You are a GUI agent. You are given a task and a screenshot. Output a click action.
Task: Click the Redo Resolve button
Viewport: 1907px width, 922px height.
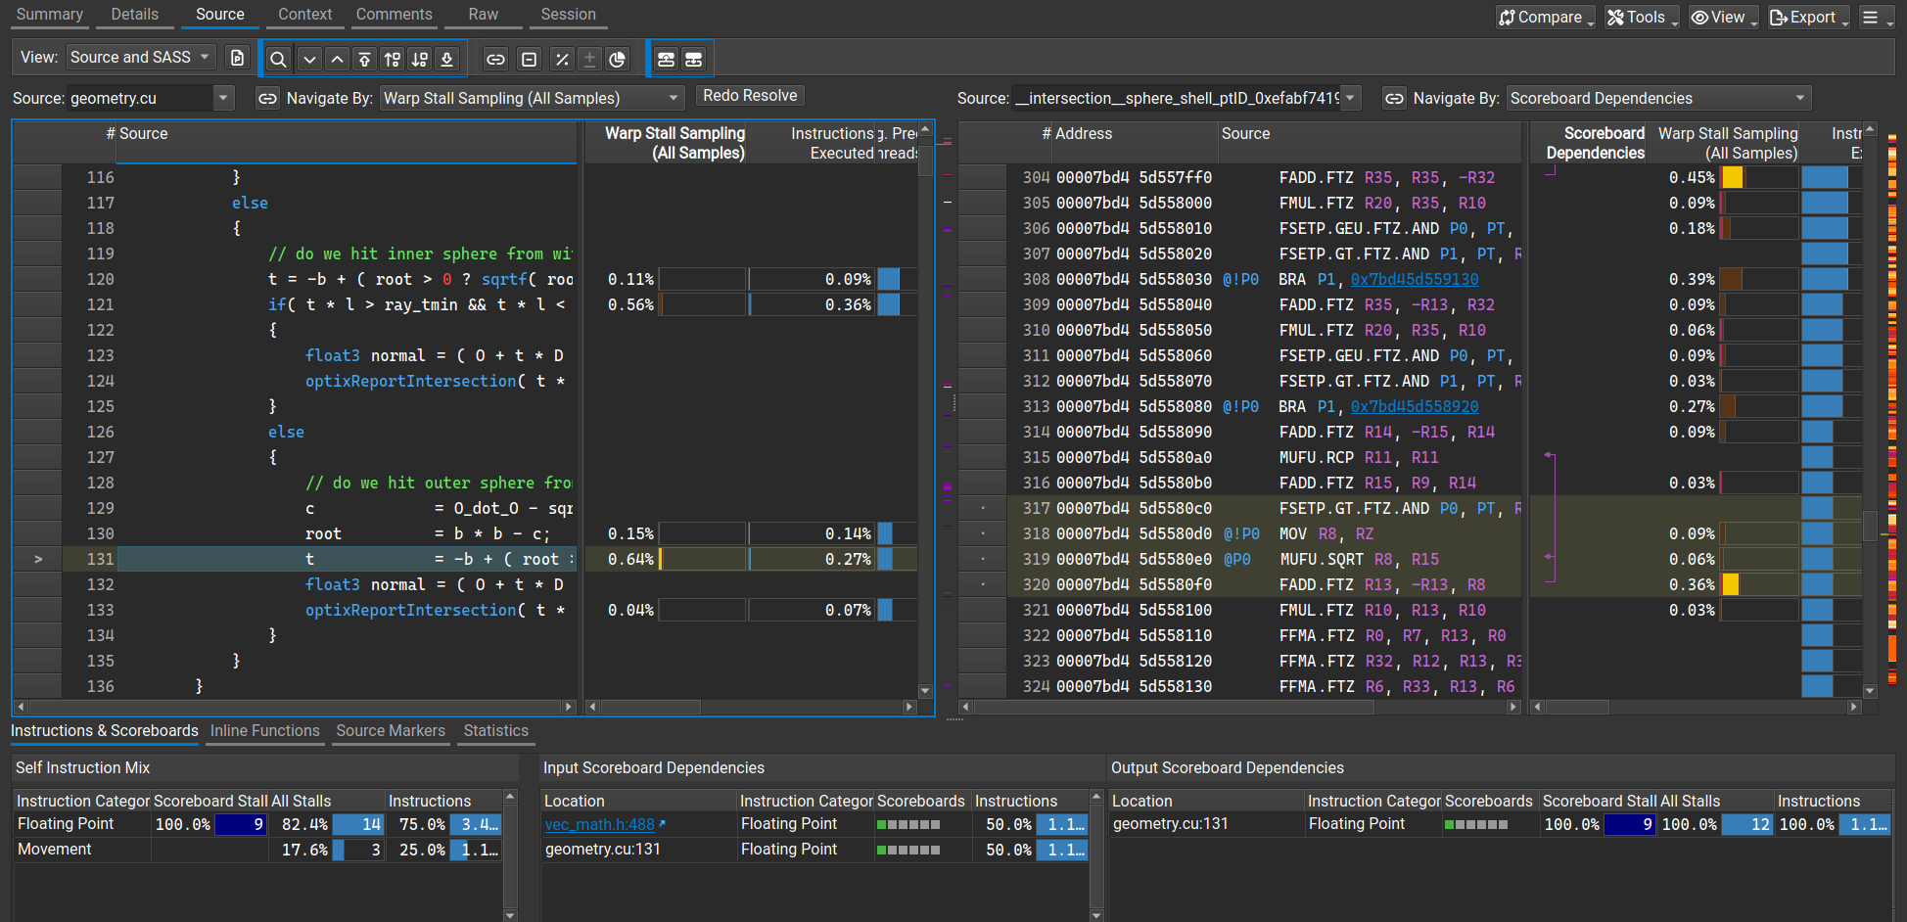pyautogui.click(x=750, y=96)
